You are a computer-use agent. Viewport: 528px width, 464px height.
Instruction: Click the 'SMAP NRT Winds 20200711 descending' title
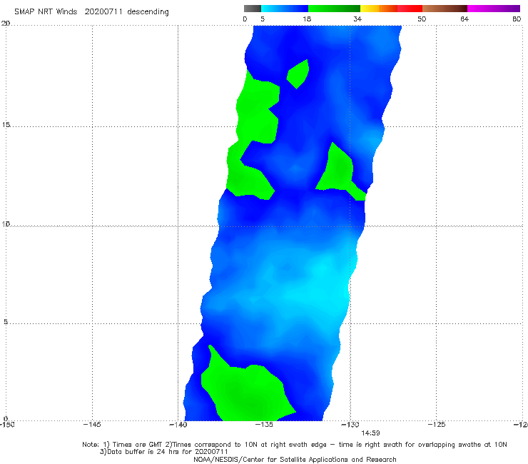pyautogui.click(x=91, y=12)
